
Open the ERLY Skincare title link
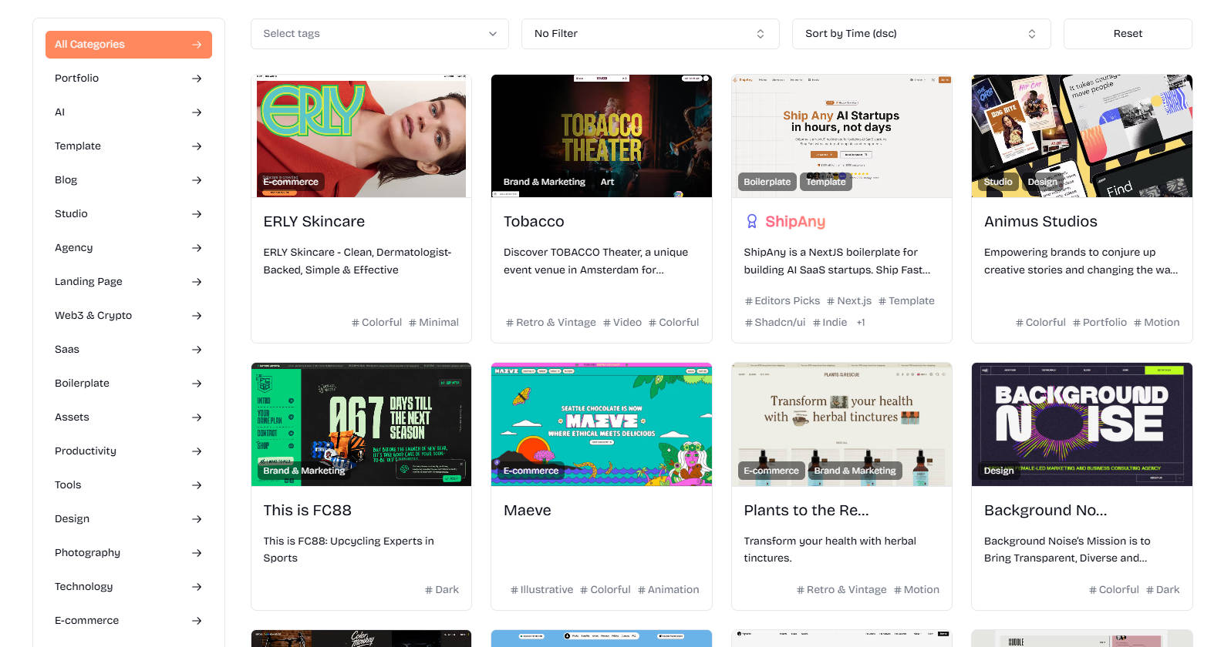coord(314,222)
